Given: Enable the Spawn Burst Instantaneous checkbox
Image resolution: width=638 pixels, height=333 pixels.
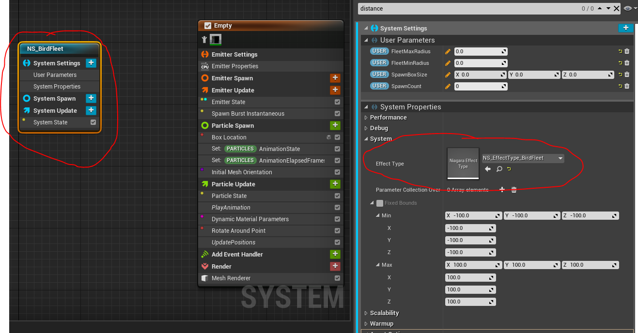Looking at the screenshot, I should click(x=337, y=113).
